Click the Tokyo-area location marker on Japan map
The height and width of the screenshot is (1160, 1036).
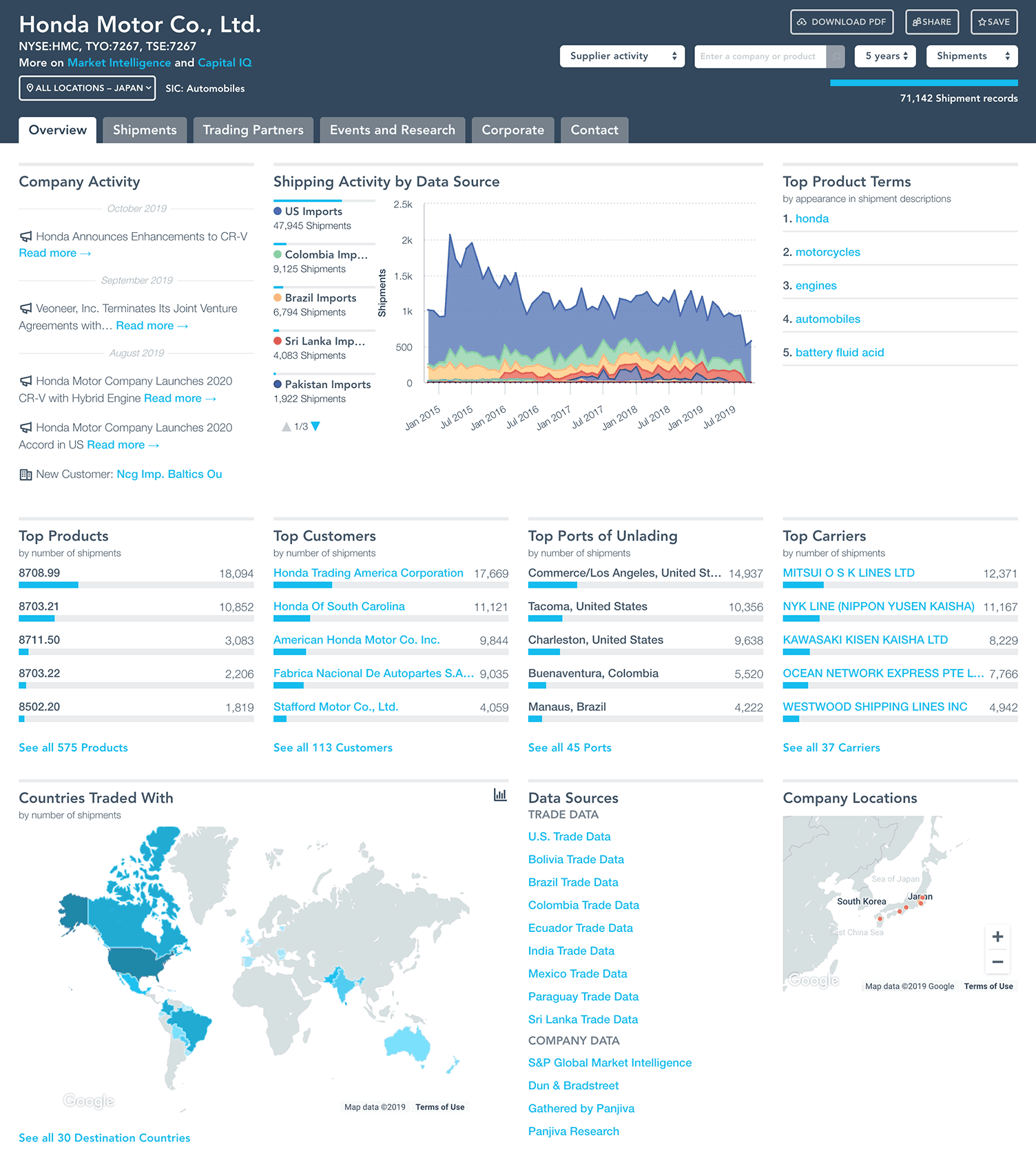click(922, 900)
